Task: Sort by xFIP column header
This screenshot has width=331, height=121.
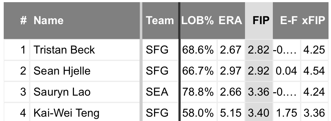Action: point(313,20)
